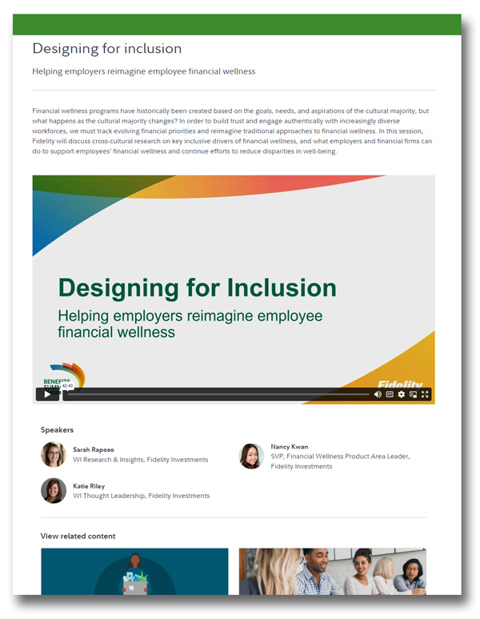Click the View related content heading
Image resolution: width=480 pixels, height=619 pixels.
point(78,536)
